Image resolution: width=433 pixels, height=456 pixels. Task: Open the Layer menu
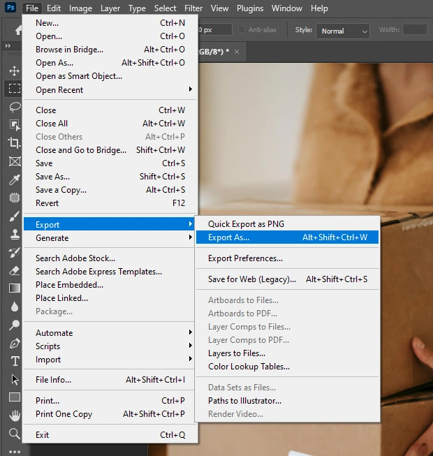(x=110, y=8)
